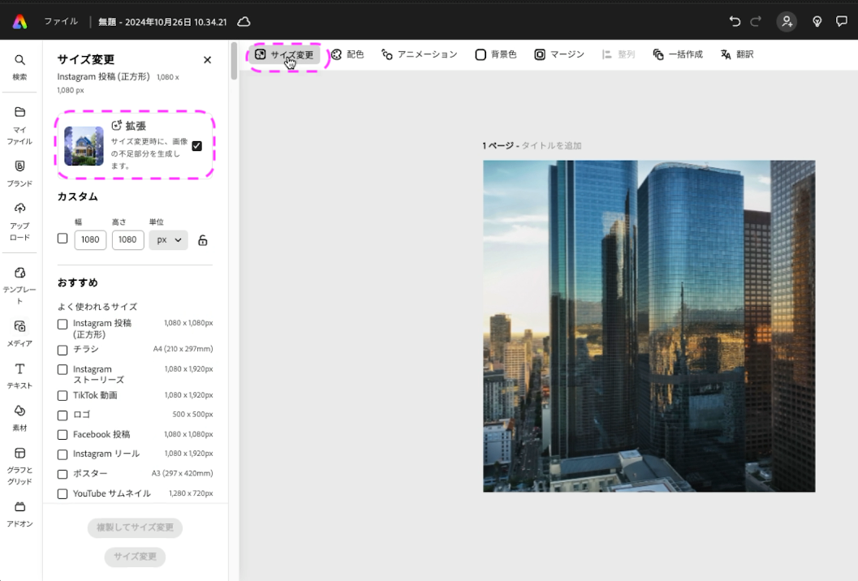
Task: Check the TikTok 動画 size checkbox
Action: [x=63, y=396]
